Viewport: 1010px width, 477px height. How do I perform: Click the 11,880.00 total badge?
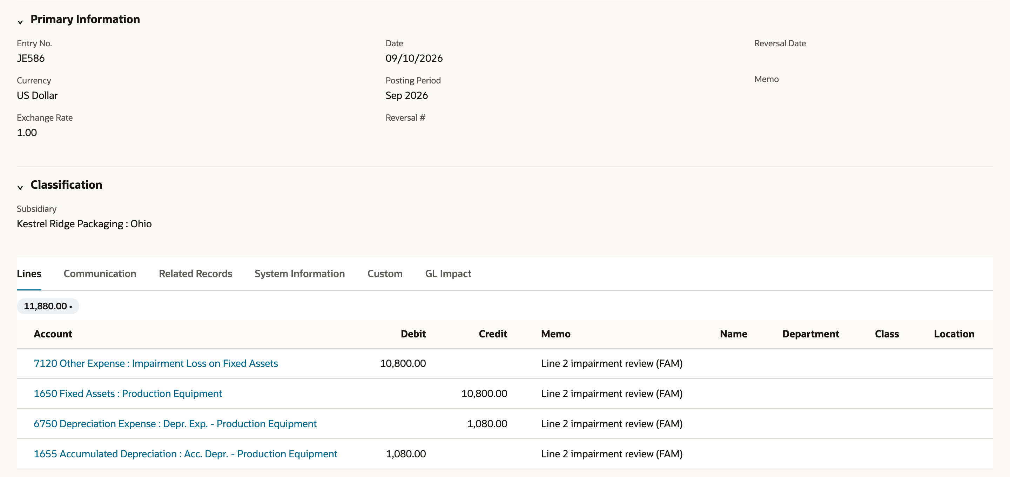(x=48, y=306)
